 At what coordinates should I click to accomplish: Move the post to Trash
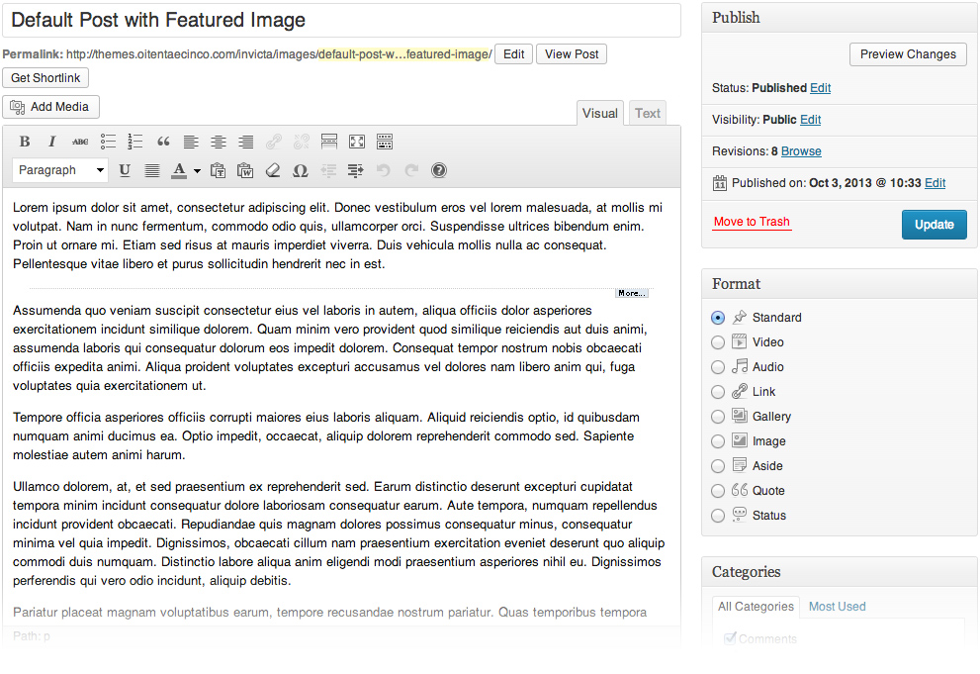[x=752, y=222]
